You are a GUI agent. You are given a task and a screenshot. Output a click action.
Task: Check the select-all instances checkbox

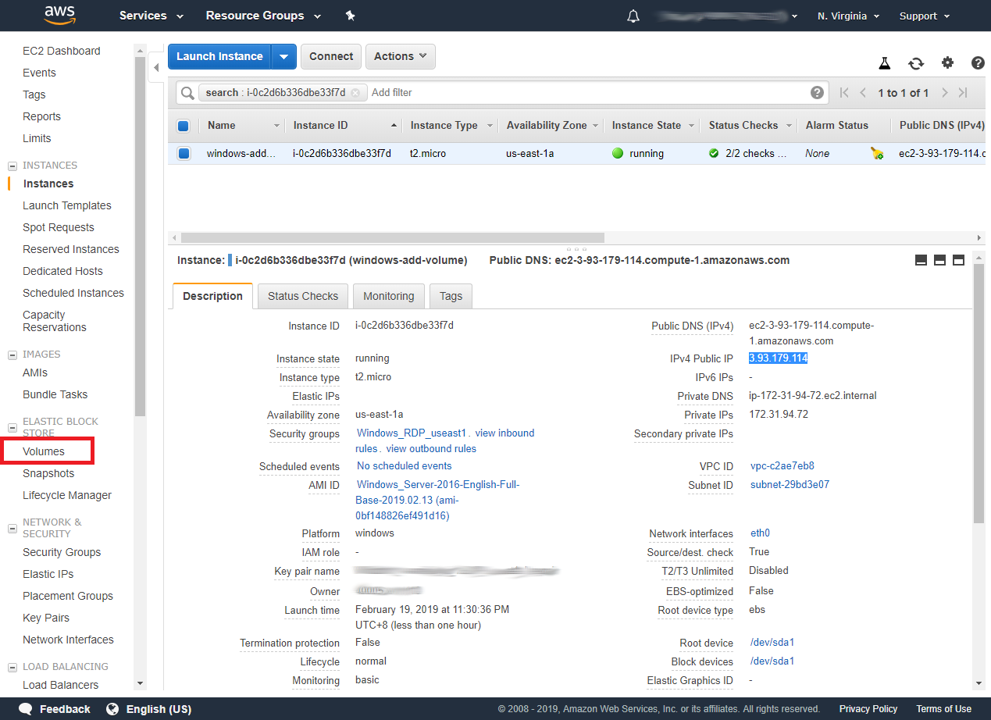tap(184, 125)
